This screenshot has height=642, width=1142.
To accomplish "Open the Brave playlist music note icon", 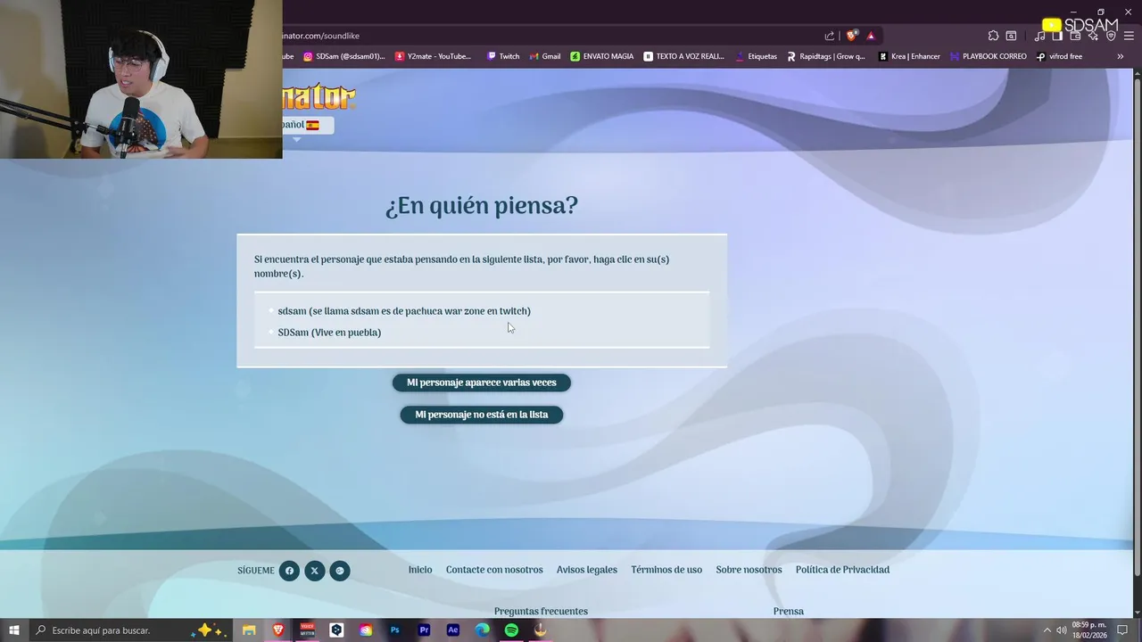I will (1039, 36).
